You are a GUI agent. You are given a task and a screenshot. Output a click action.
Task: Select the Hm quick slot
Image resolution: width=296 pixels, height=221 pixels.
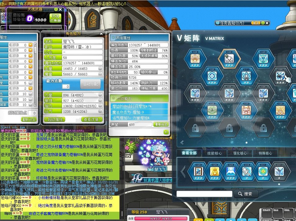click(x=288, y=213)
